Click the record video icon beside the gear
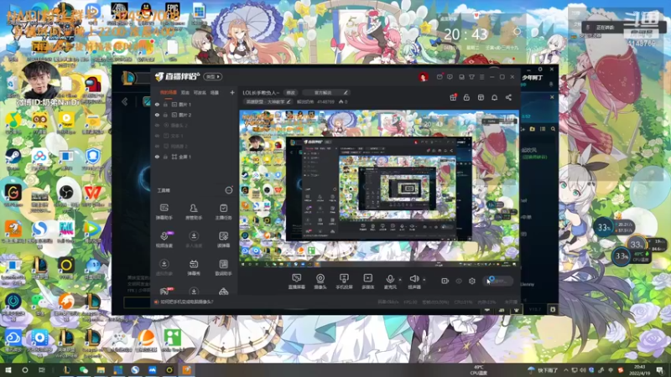Viewport: 671px width, 377px height. point(445,281)
